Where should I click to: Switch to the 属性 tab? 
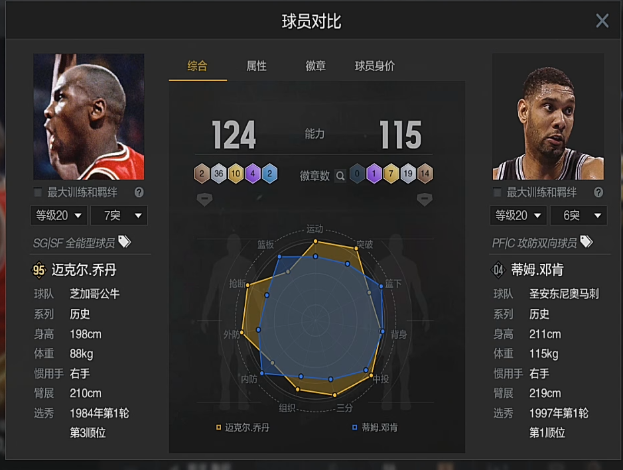(257, 66)
